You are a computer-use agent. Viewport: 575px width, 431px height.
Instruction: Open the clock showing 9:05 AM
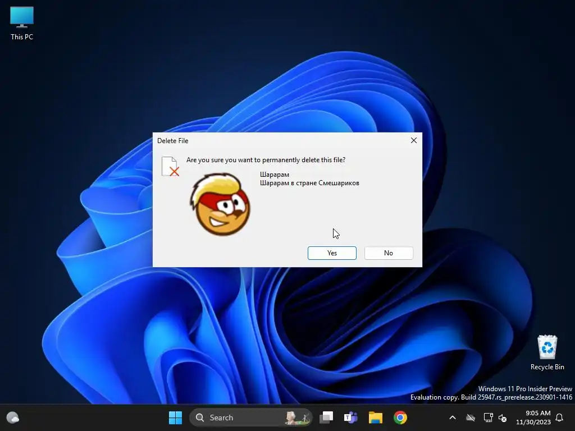coord(533,418)
